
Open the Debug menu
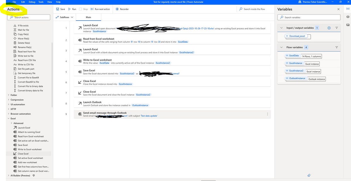[x=32, y=2]
